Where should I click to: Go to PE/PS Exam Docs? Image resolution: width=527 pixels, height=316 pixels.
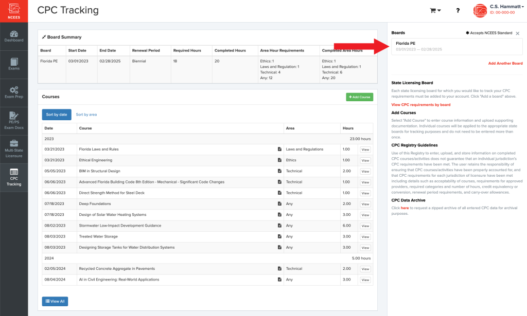point(13,120)
